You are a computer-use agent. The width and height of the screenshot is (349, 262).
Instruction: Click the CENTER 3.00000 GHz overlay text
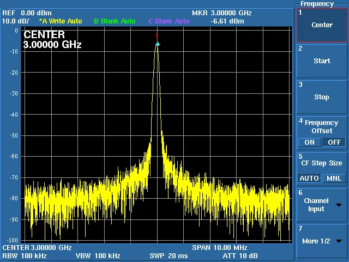(52, 40)
